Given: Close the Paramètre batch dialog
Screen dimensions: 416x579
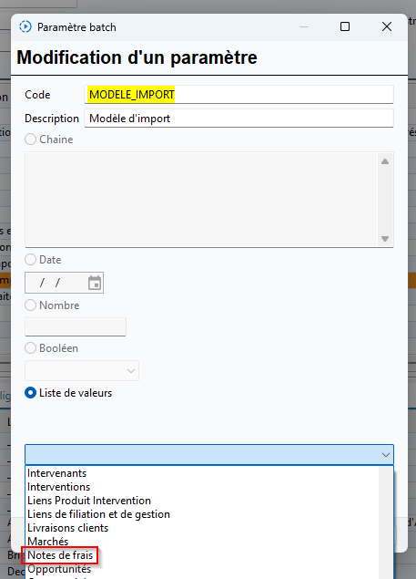Looking at the screenshot, I should tap(387, 26).
